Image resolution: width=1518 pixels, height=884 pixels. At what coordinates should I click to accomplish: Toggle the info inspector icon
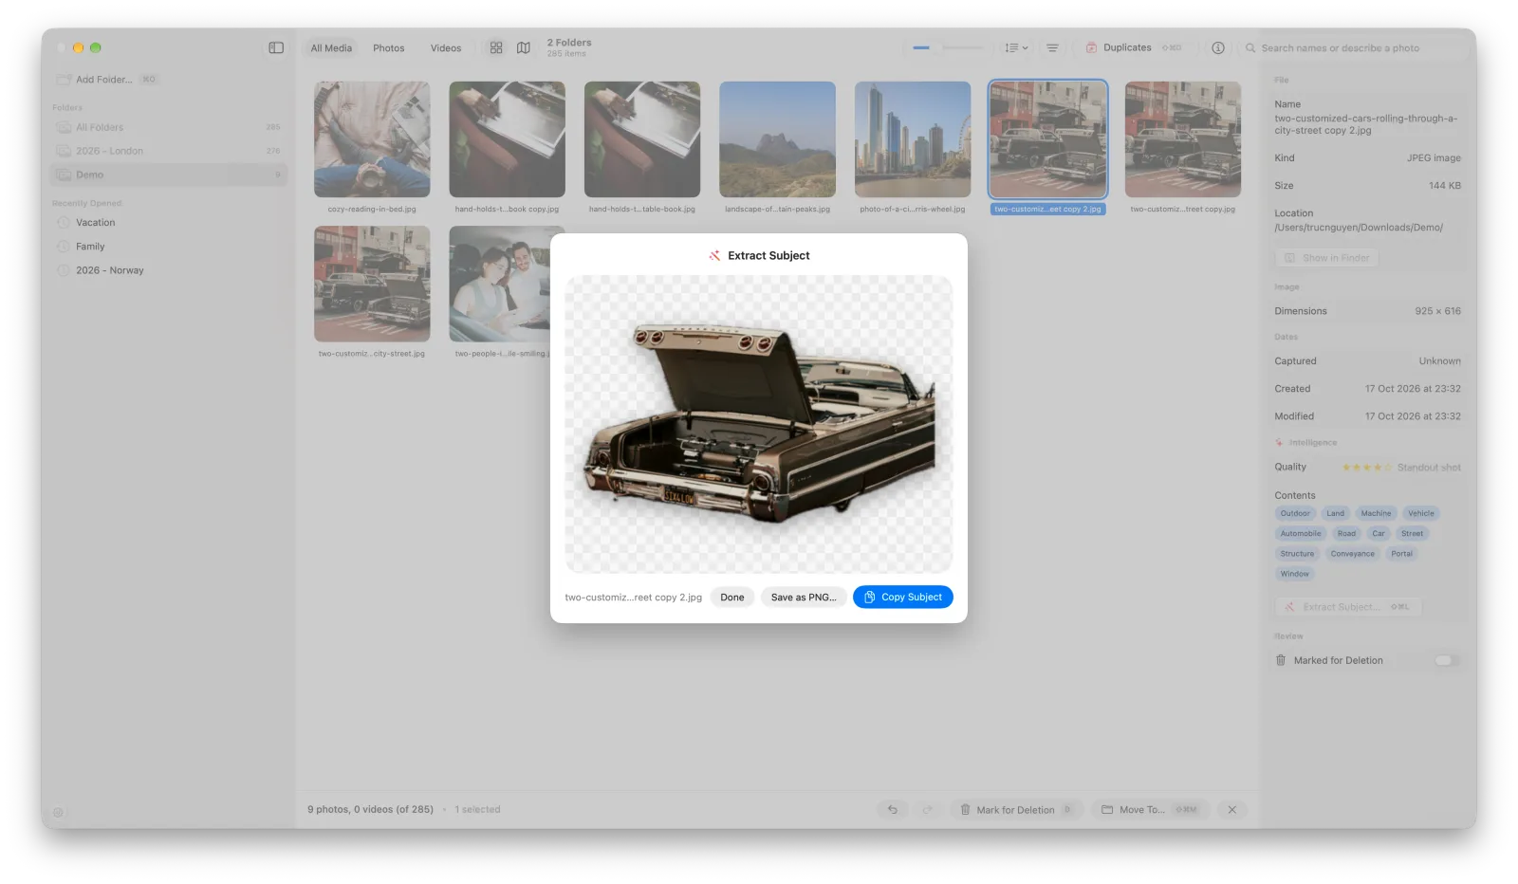(1218, 47)
